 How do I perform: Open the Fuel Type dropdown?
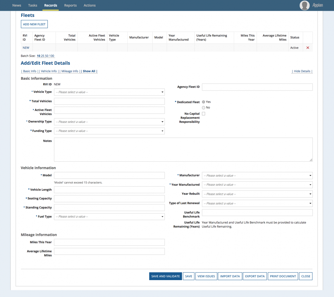(109, 217)
